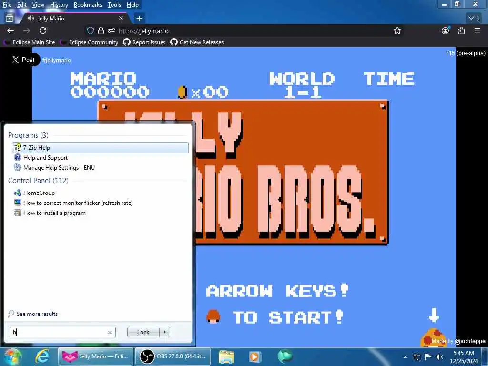
Task: Open Manage Help Settings - ENU
Action: (100, 167)
